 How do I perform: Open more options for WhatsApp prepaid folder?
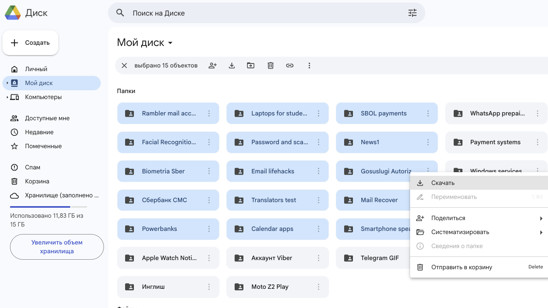coord(538,113)
